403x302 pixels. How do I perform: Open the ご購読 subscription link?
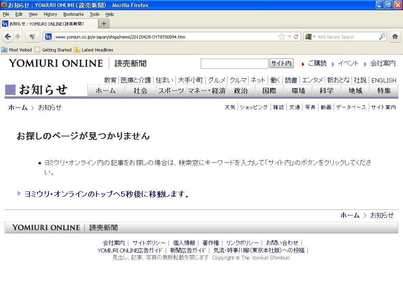tap(317, 63)
